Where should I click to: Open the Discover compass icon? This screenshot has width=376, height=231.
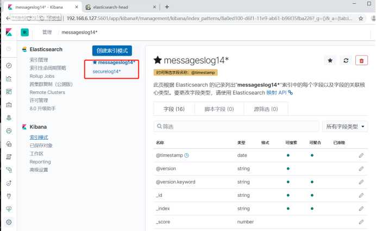(x=9, y=65)
